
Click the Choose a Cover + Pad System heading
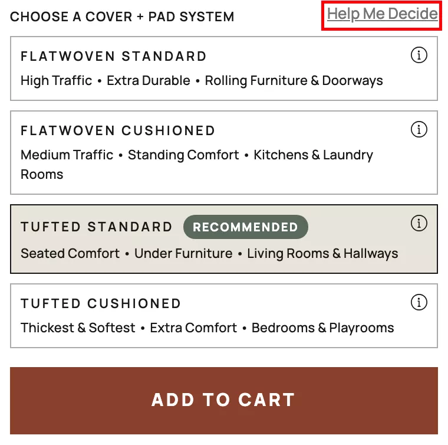pos(122,17)
